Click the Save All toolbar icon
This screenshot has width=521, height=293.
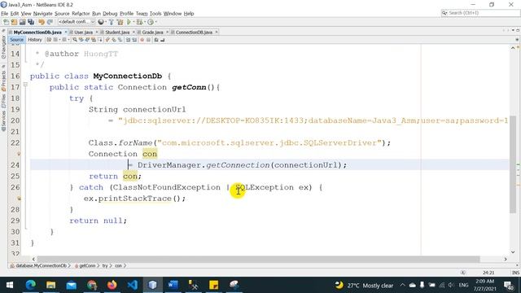click(x=31, y=22)
